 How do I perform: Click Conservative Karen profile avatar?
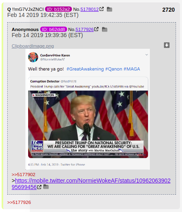pos(33,57)
